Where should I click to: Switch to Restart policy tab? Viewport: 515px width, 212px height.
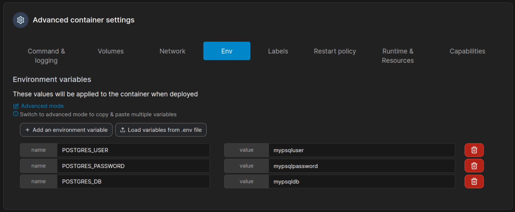click(x=335, y=51)
